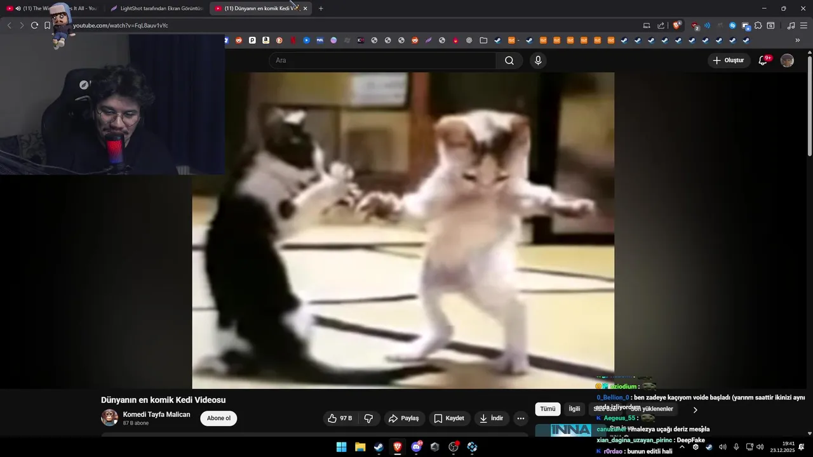Click the share page icon in address bar
The height and width of the screenshot is (457, 813).
click(x=661, y=25)
